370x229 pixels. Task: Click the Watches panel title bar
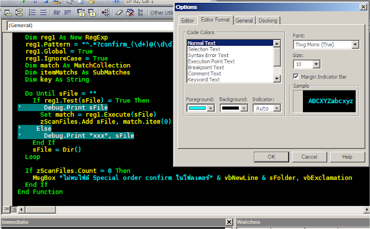(303, 222)
